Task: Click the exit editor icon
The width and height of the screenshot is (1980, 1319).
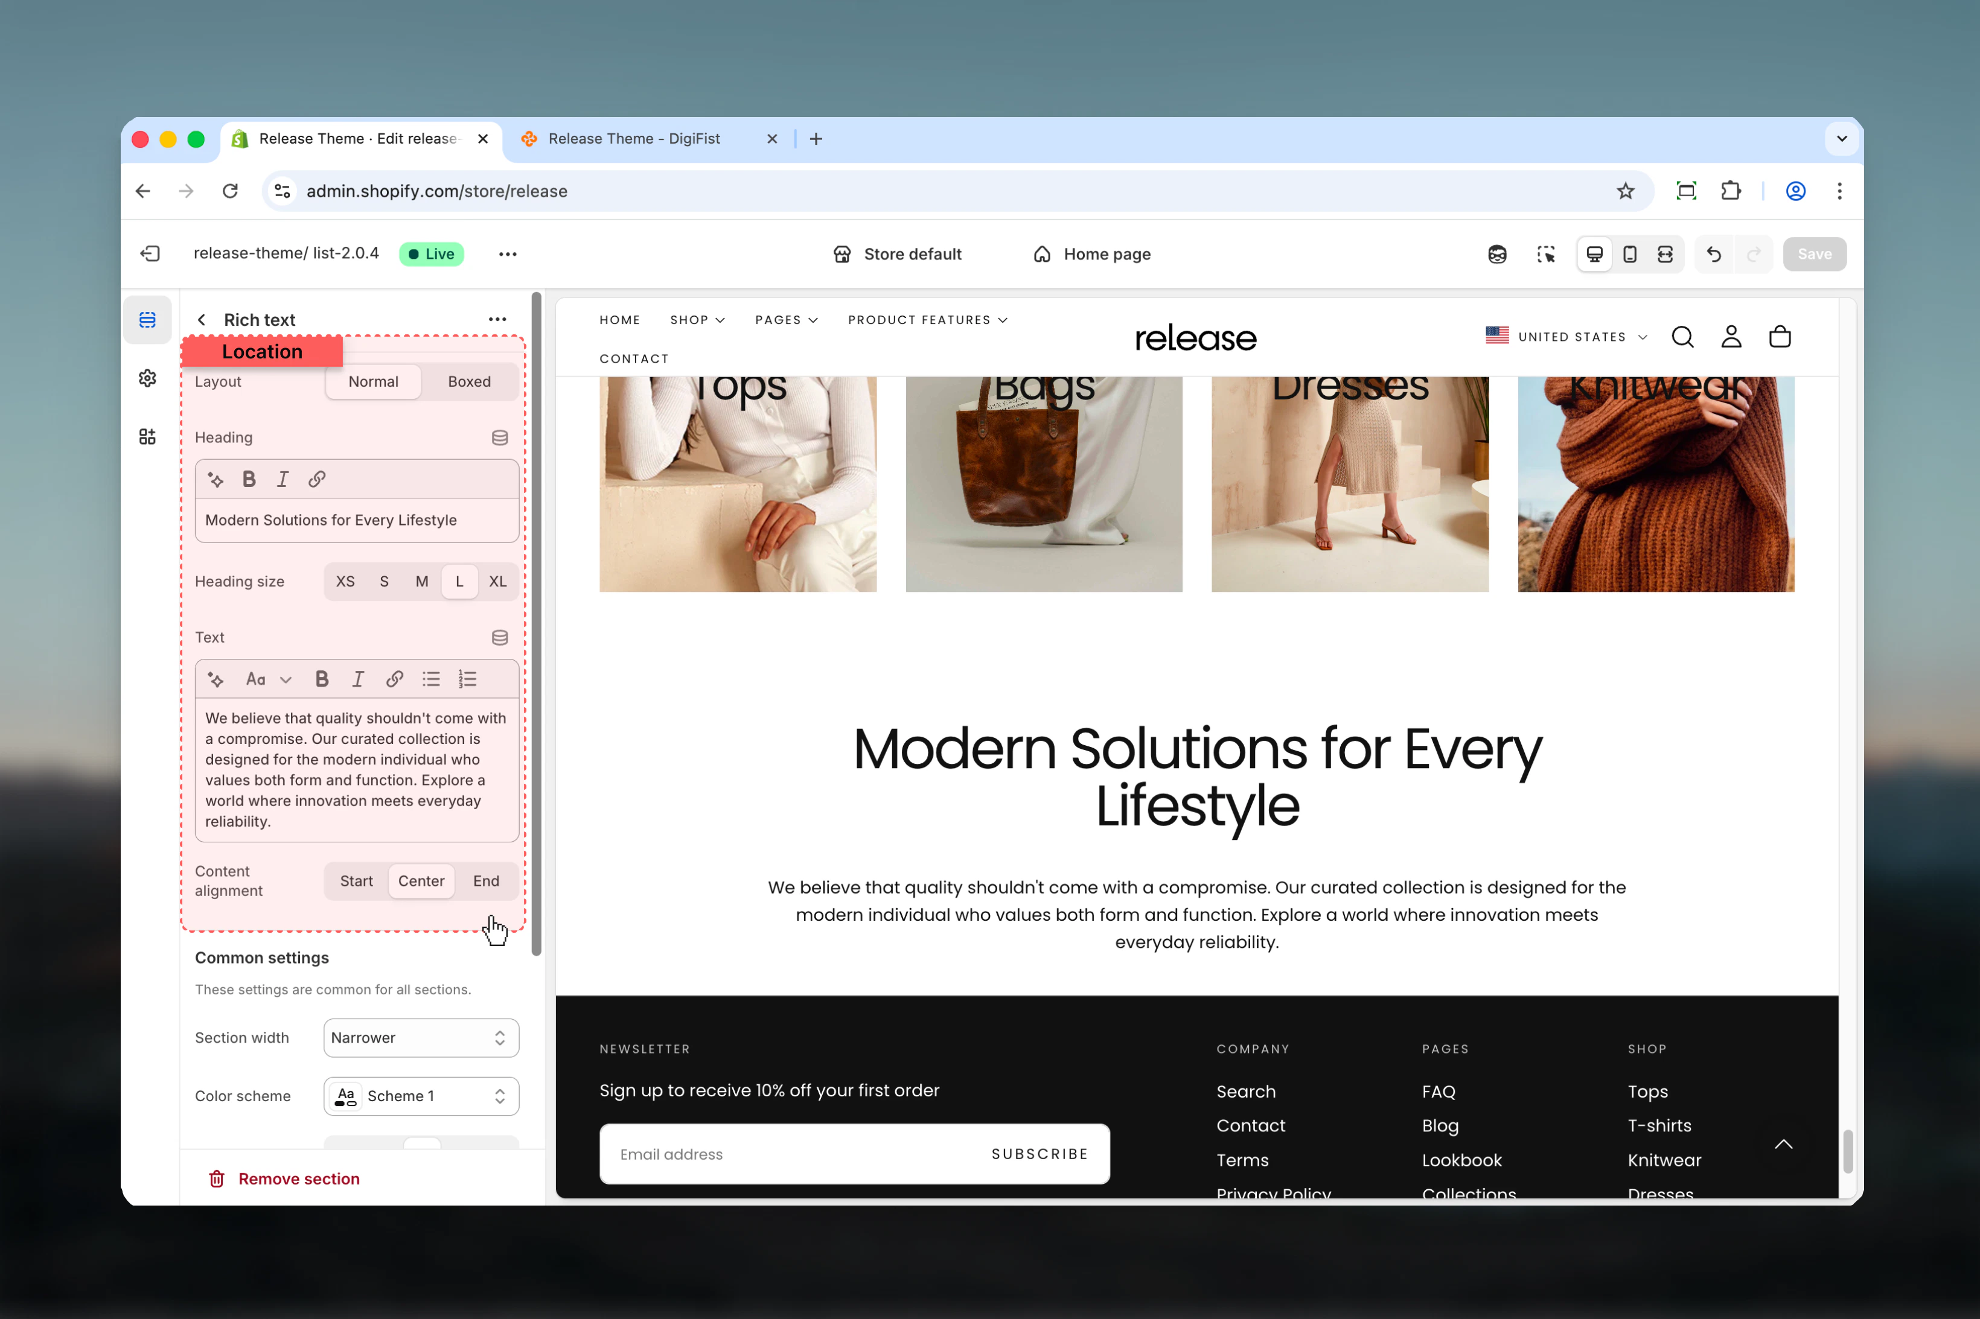Action: (150, 253)
